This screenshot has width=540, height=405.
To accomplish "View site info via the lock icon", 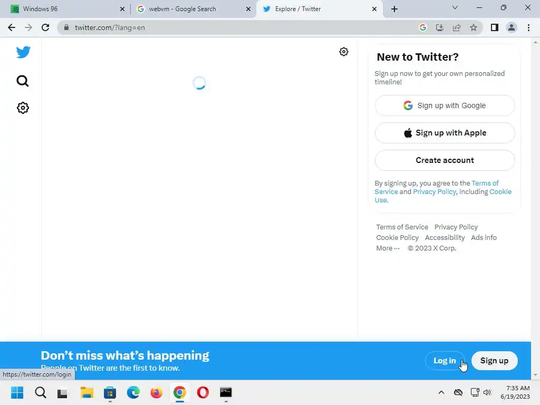I will click(x=66, y=27).
